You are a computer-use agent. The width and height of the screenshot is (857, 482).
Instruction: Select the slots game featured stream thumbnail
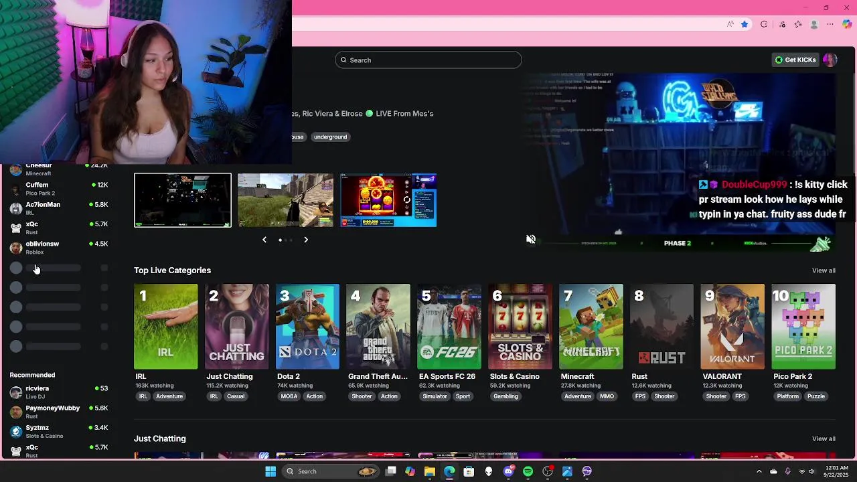[388, 200]
